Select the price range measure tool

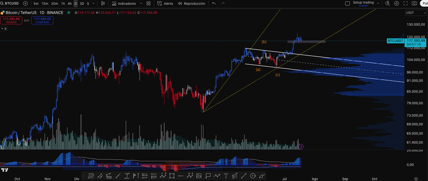[127, 176]
